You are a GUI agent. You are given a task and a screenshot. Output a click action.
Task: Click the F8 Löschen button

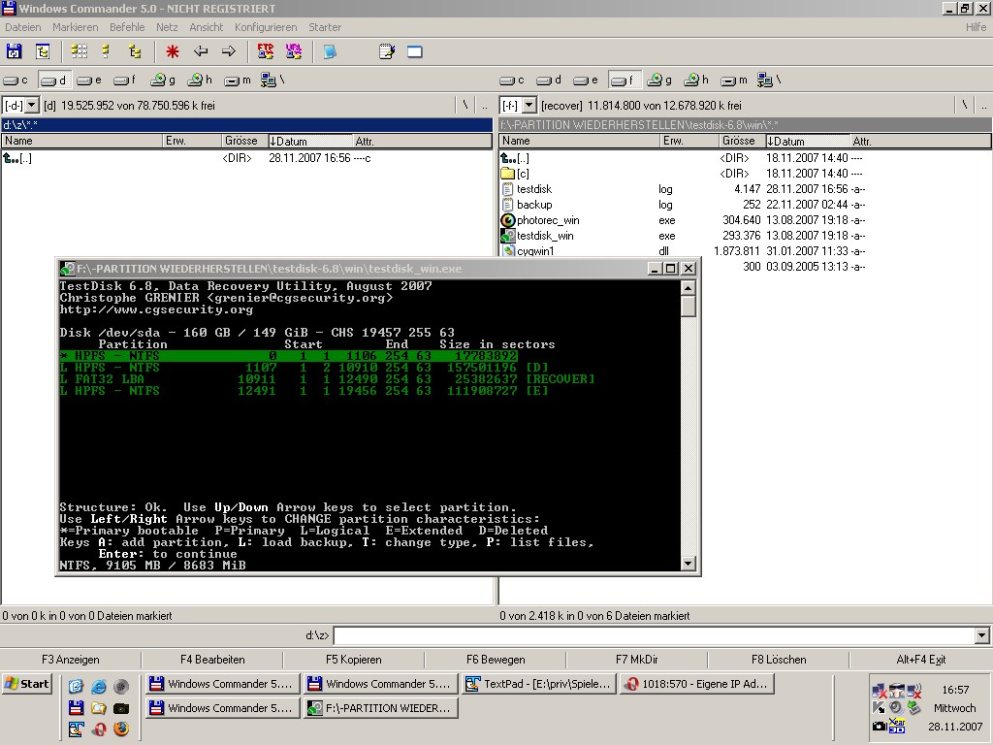point(779,660)
